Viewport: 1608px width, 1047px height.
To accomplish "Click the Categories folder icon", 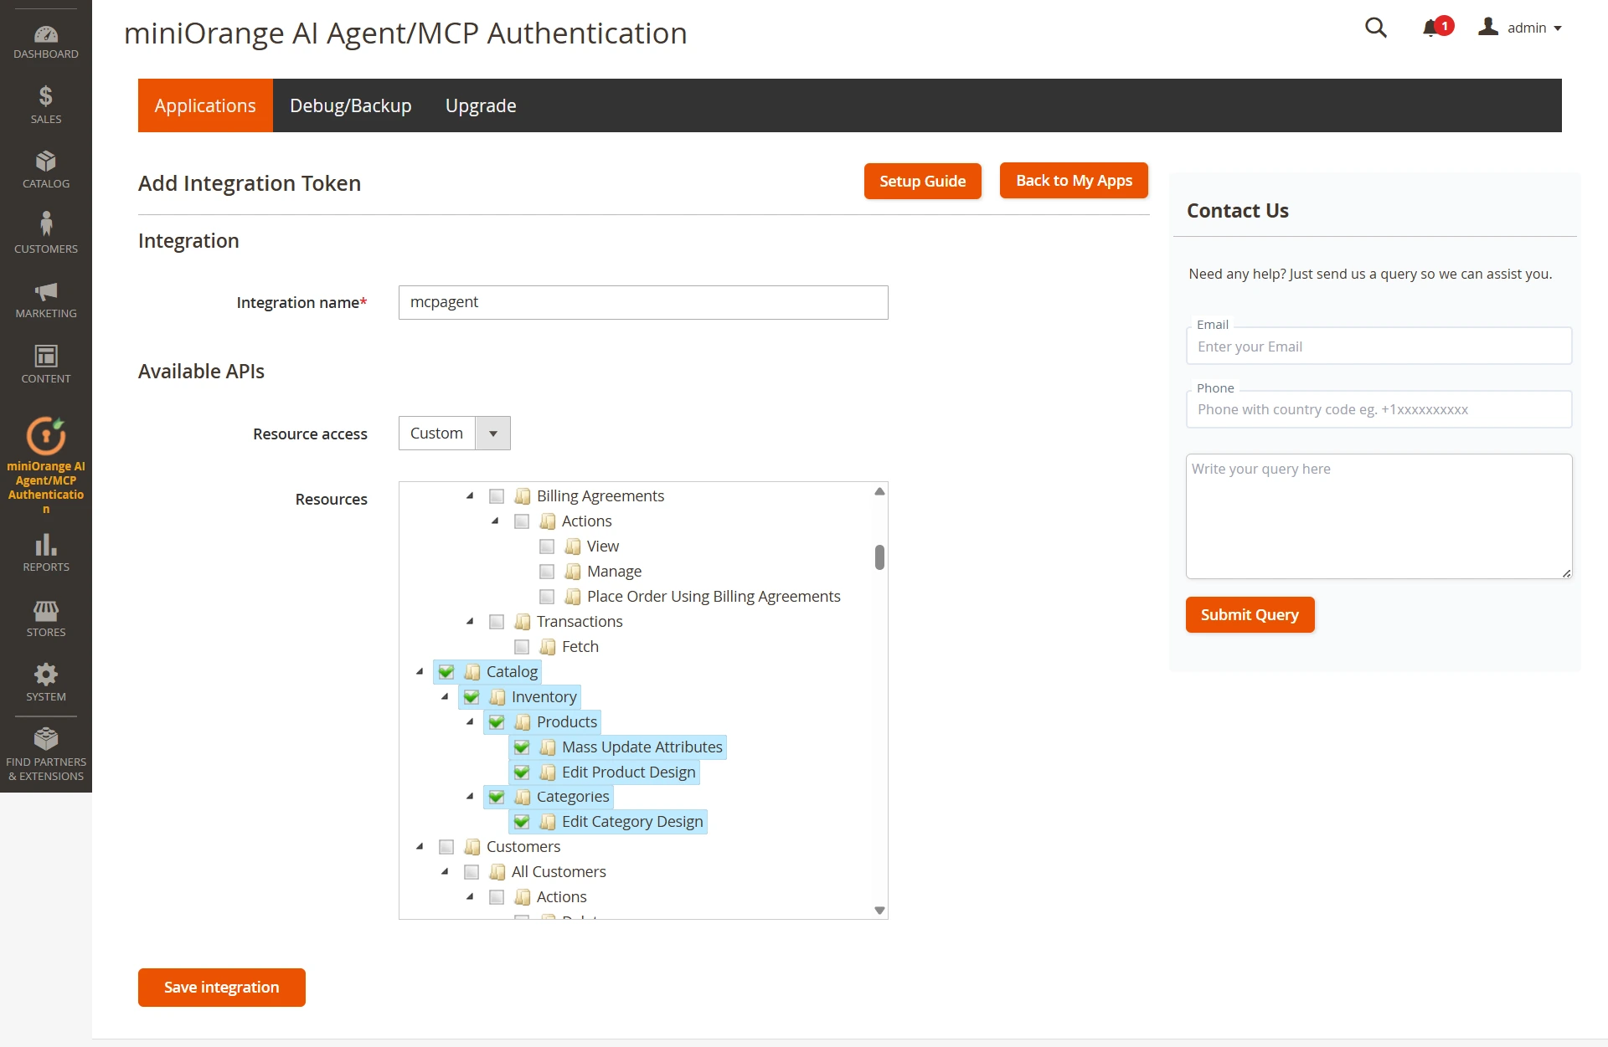I will click(523, 797).
